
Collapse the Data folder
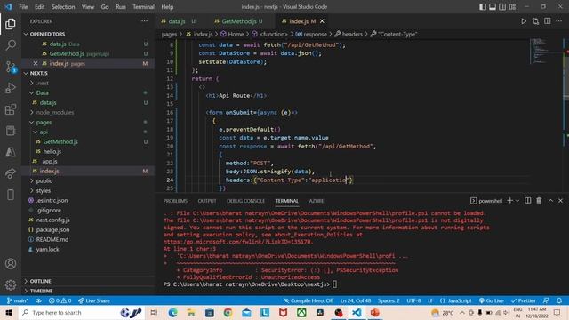42,92
